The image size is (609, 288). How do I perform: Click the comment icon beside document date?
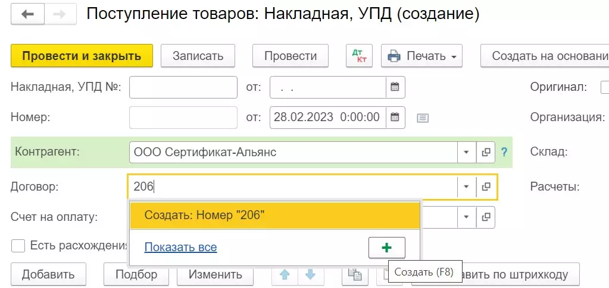click(423, 118)
